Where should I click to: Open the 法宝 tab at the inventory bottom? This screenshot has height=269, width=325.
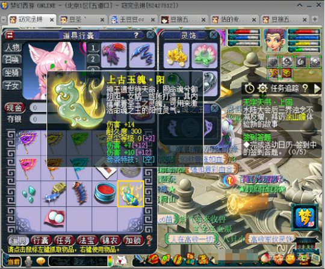pos(87,241)
